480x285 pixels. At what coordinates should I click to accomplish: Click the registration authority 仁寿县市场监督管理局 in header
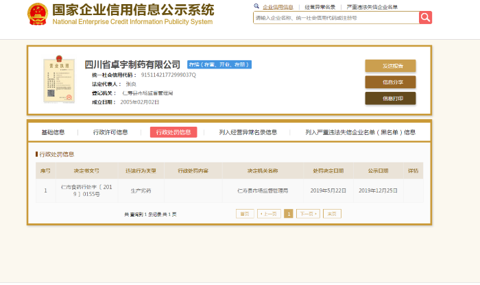147,93
